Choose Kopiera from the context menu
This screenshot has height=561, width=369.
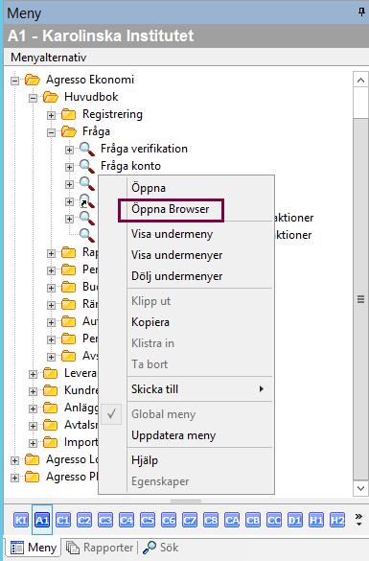[150, 322]
